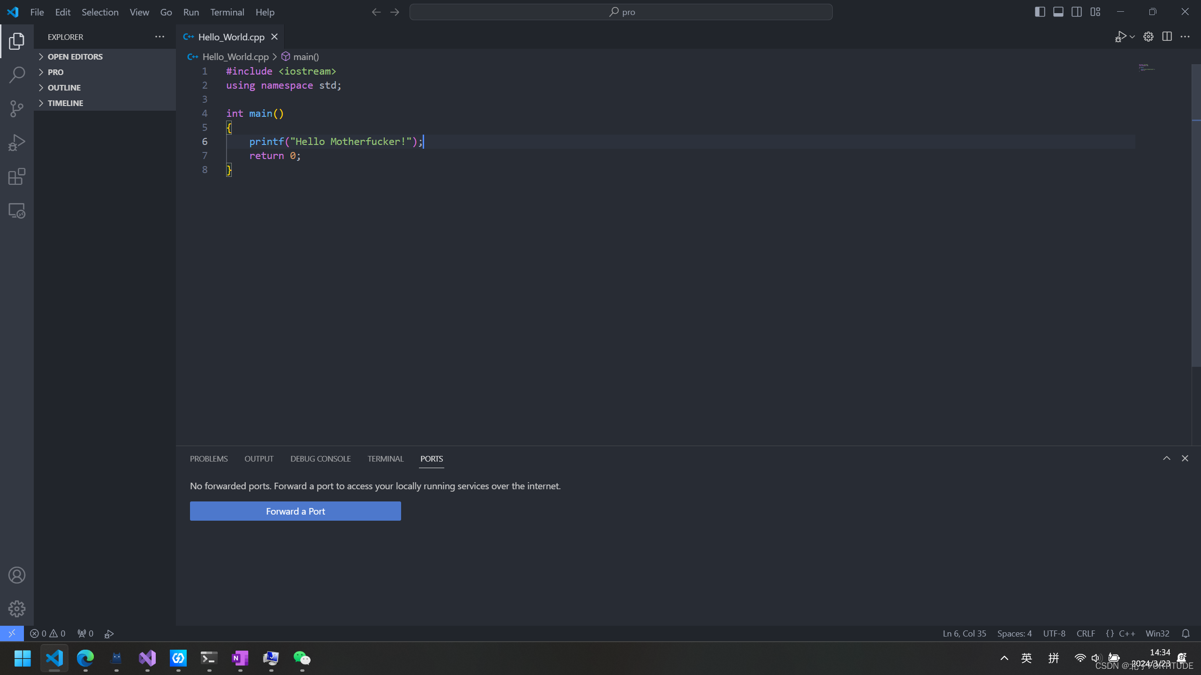Open the Accounts icon in activity bar
The image size is (1201, 675).
coord(17,575)
